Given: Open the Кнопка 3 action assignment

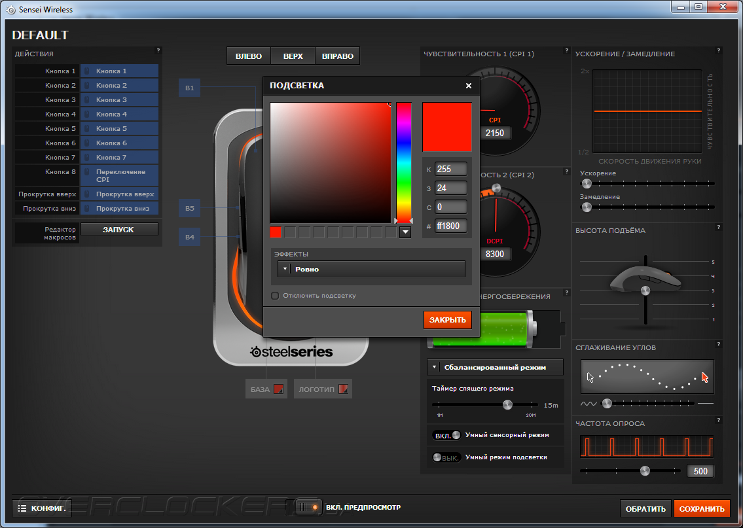Looking at the screenshot, I should tap(119, 100).
